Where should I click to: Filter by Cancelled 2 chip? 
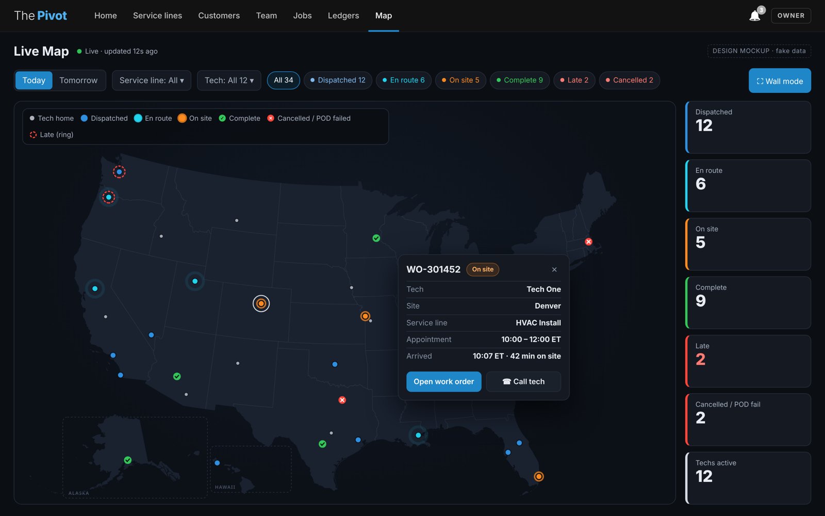(630, 80)
